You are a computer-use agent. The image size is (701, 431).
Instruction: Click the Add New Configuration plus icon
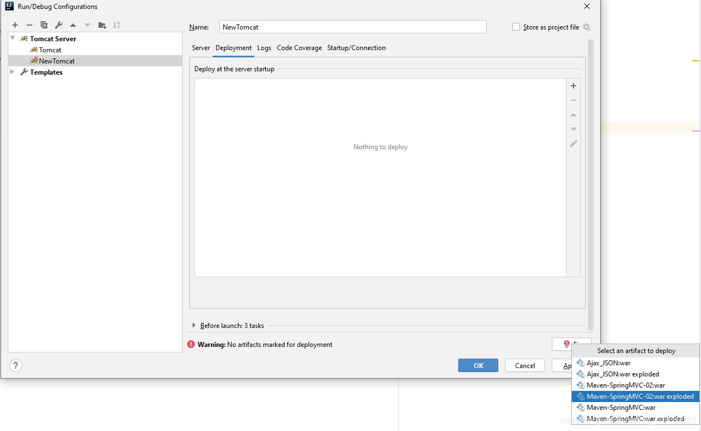[x=15, y=25]
